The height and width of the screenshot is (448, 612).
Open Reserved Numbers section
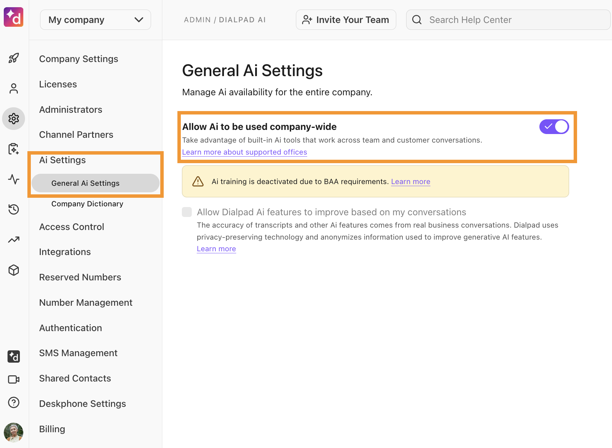click(80, 277)
